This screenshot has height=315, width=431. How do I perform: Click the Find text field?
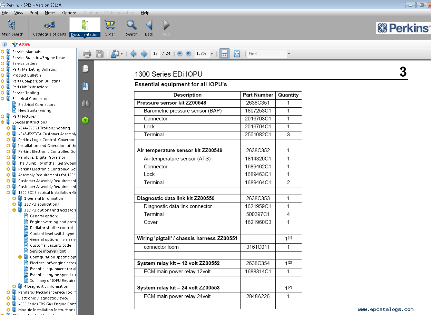click(x=267, y=54)
